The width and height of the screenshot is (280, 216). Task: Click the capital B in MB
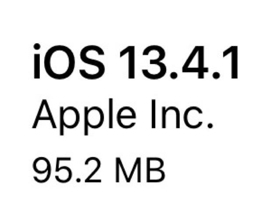point(155,170)
